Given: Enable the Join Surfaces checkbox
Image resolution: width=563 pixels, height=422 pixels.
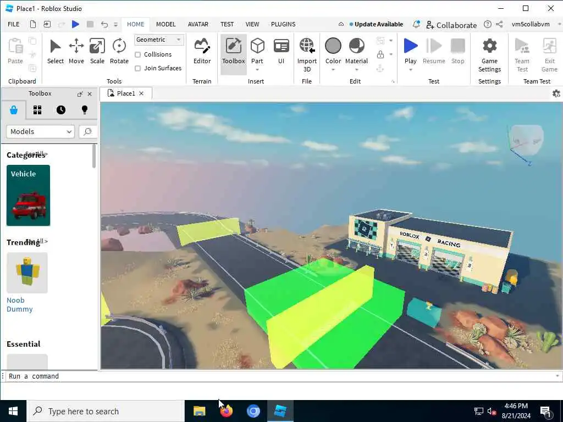Looking at the screenshot, I should [137, 68].
